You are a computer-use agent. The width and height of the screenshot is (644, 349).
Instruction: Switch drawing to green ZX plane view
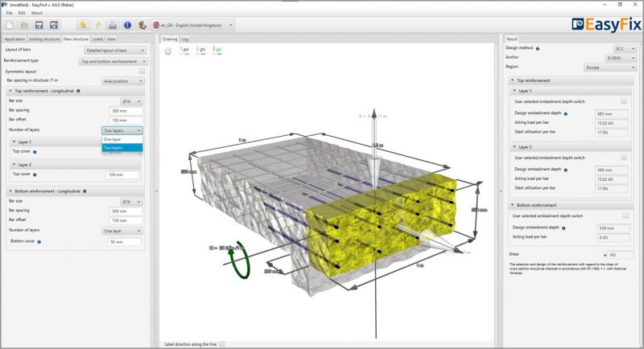click(x=217, y=51)
